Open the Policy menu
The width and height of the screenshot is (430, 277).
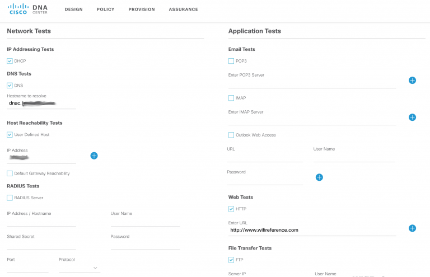pyautogui.click(x=105, y=10)
